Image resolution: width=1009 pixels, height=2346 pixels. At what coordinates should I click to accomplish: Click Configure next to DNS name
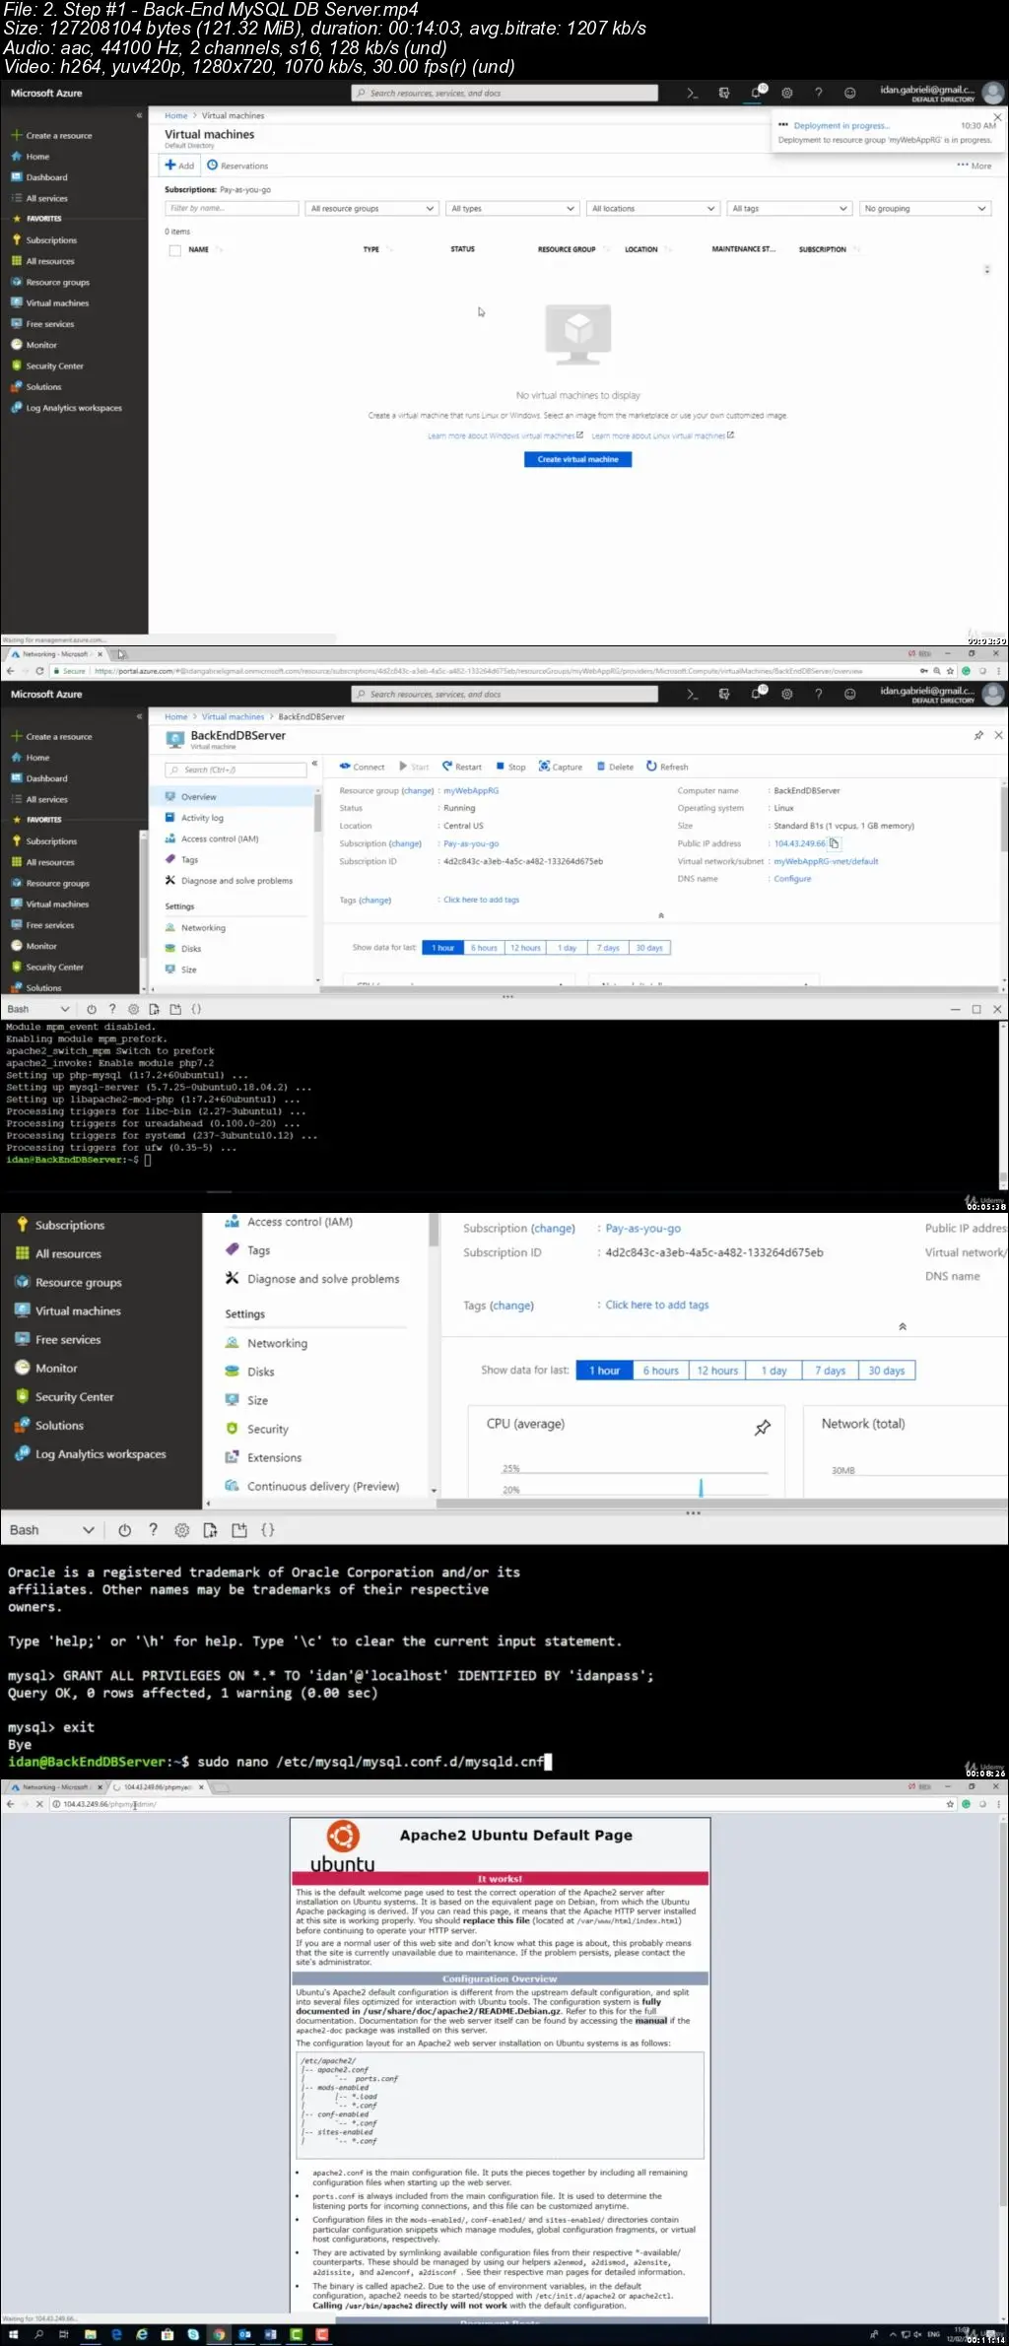coord(792,879)
